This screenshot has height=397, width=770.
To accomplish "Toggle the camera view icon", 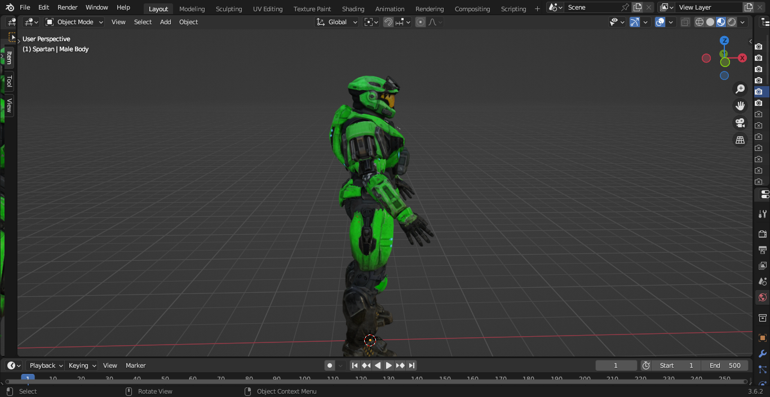I will (x=740, y=123).
